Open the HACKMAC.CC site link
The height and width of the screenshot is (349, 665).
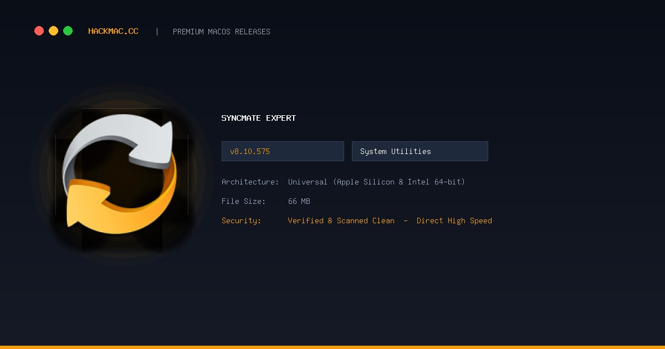coord(113,32)
